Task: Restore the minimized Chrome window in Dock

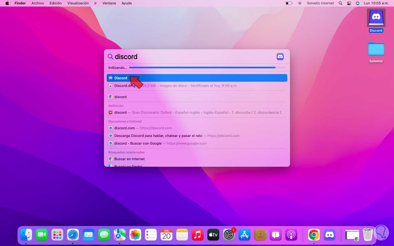Action: coord(352,235)
